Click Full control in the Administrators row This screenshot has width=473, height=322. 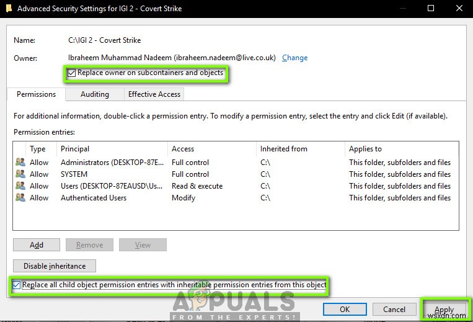190,163
